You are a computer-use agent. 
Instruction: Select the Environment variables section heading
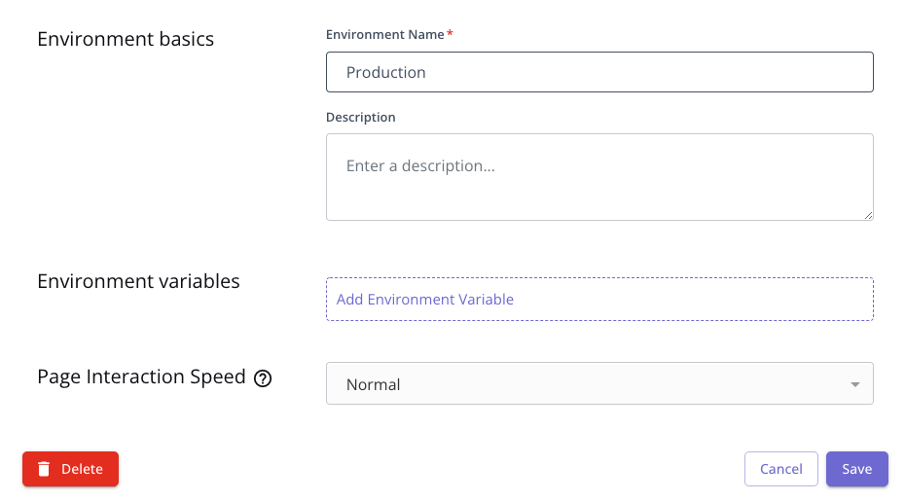pyautogui.click(x=138, y=281)
